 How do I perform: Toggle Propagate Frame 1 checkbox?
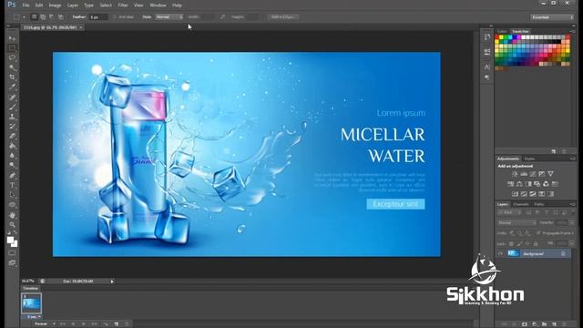click(x=538, y=233)
